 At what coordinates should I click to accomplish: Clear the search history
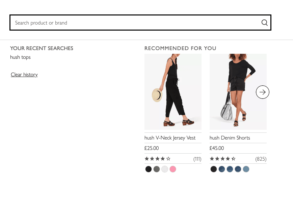point(24,75)
